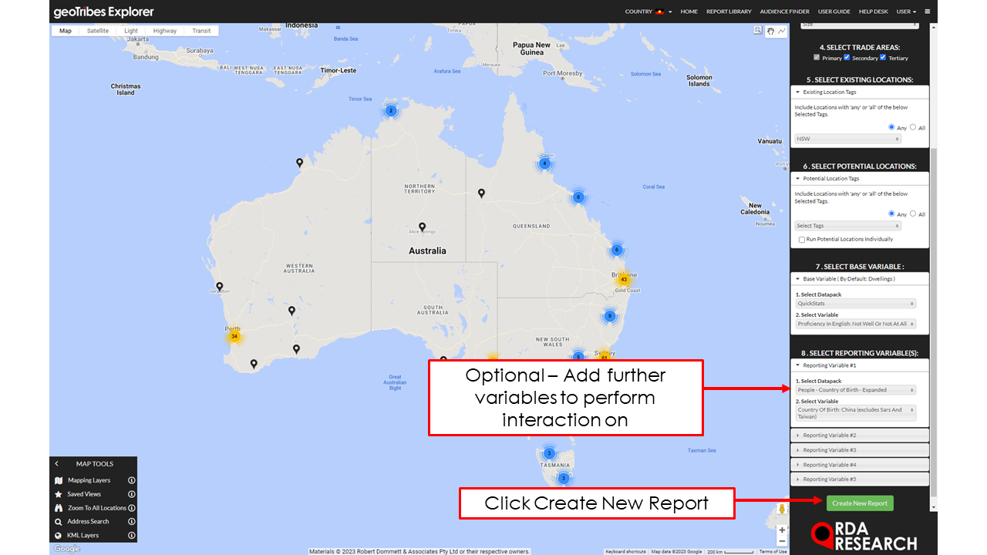Image resolution: width=987 pixels, height=555 pixels.
Task: Select Any radio under Existing Location Tags
Action: (891, 127)
